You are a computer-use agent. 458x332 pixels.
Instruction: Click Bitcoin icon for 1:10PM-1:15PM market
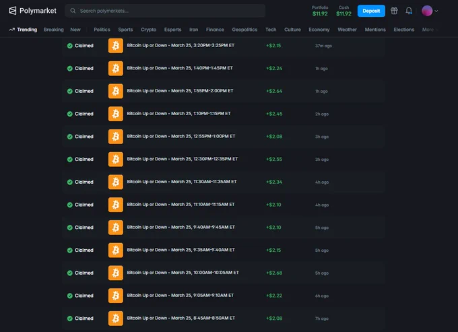(x=116, y=114)
